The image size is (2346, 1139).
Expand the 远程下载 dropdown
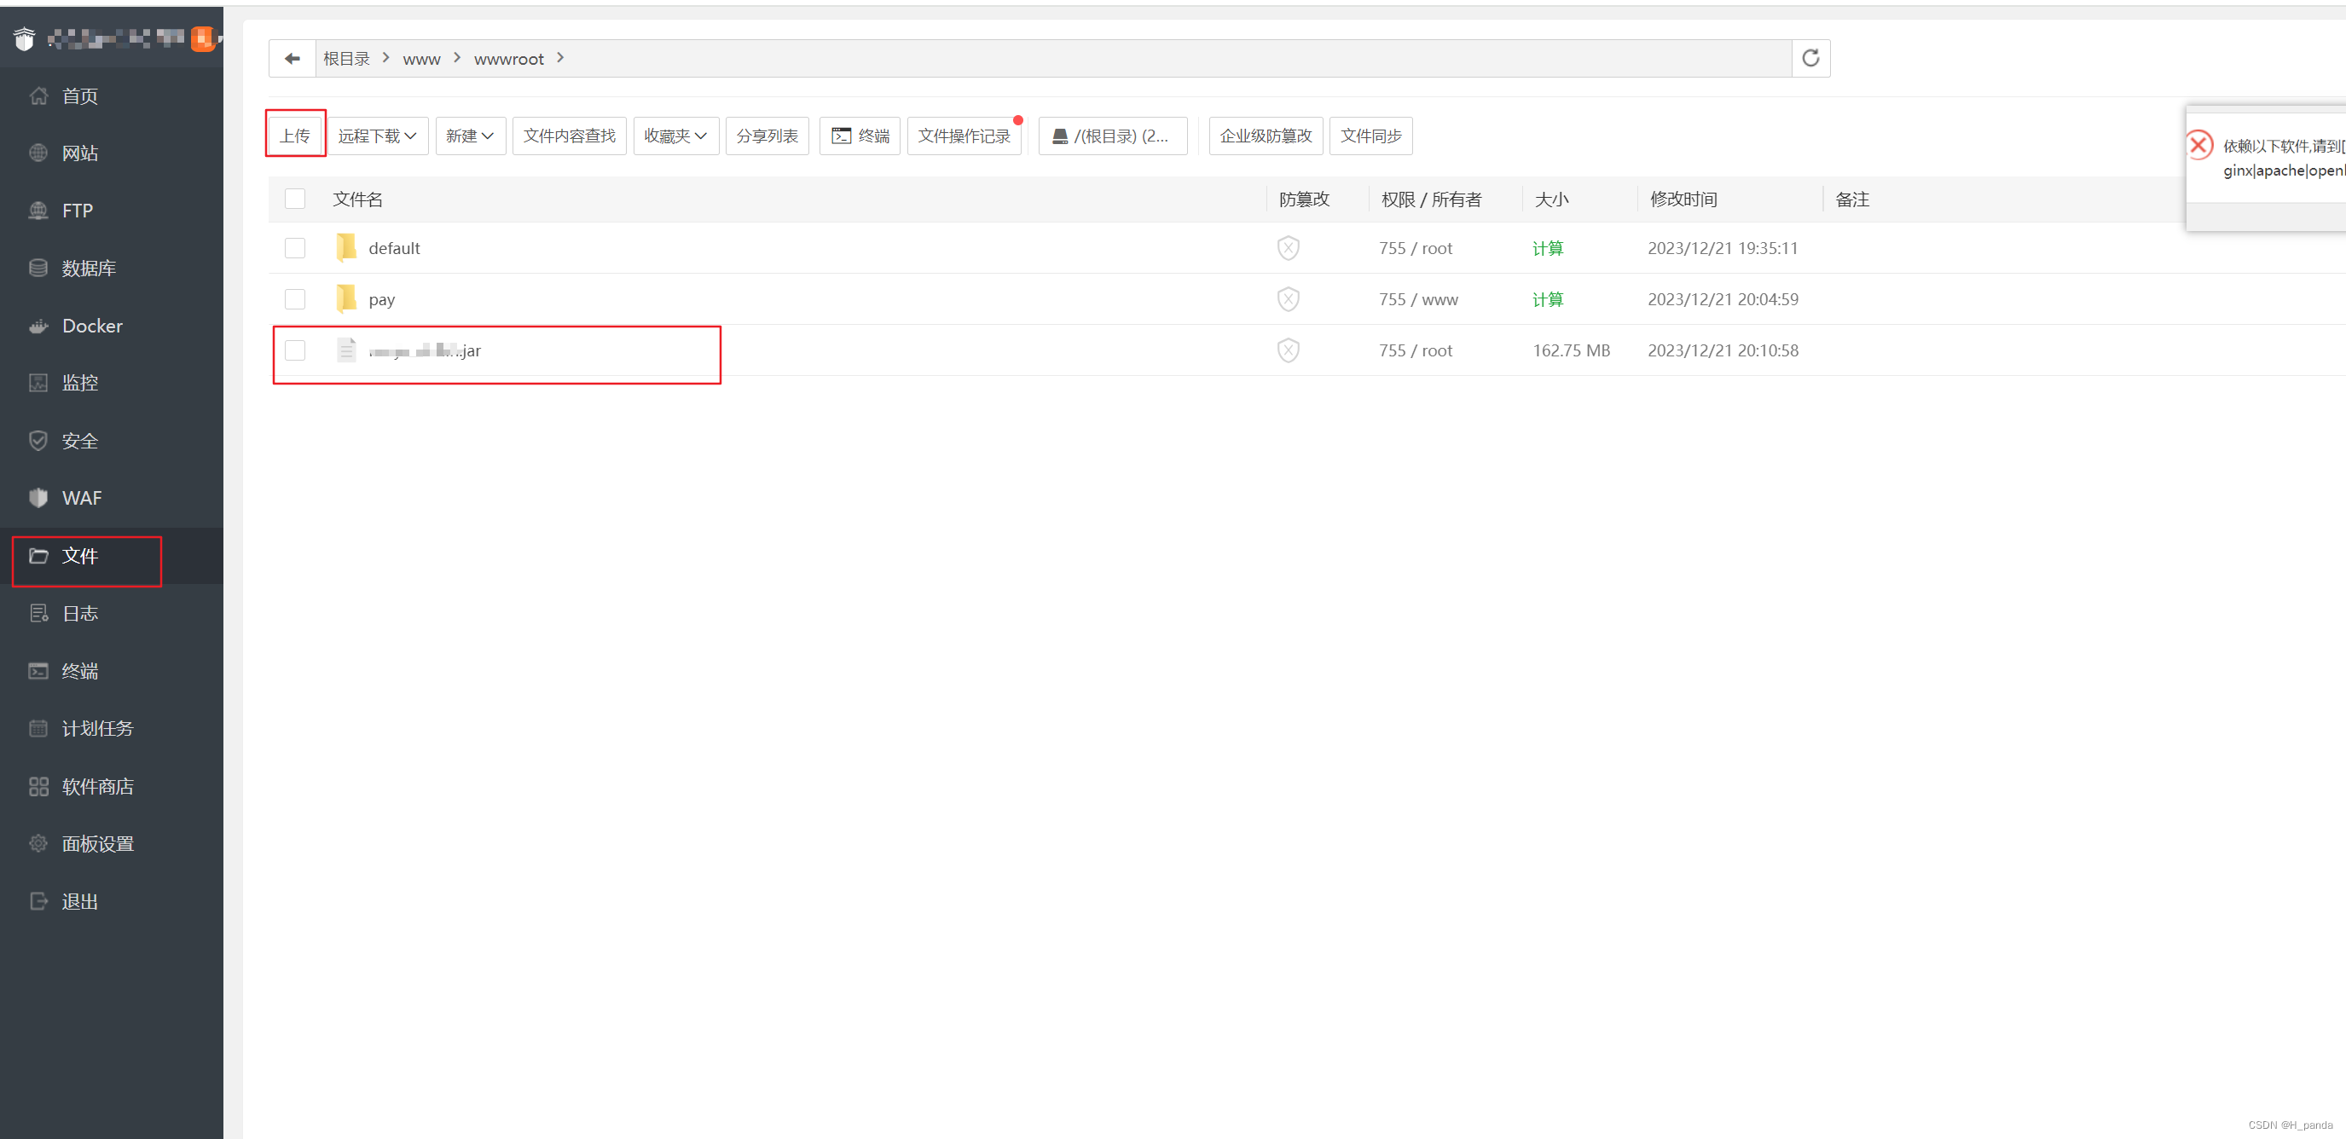click(x=377, y=136)
